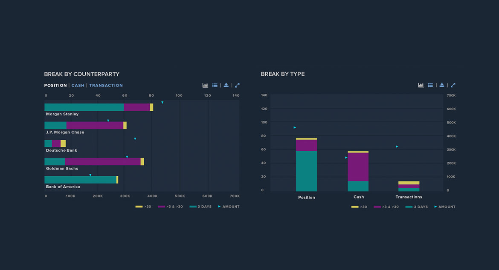
Task: Select the POSITION tab
Action: pos(55,86)
